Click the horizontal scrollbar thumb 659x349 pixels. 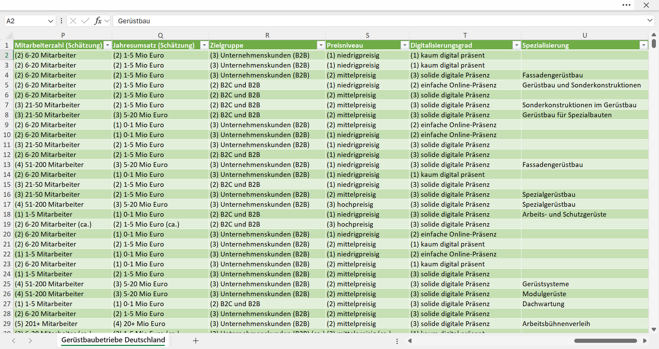click(605, 341)
